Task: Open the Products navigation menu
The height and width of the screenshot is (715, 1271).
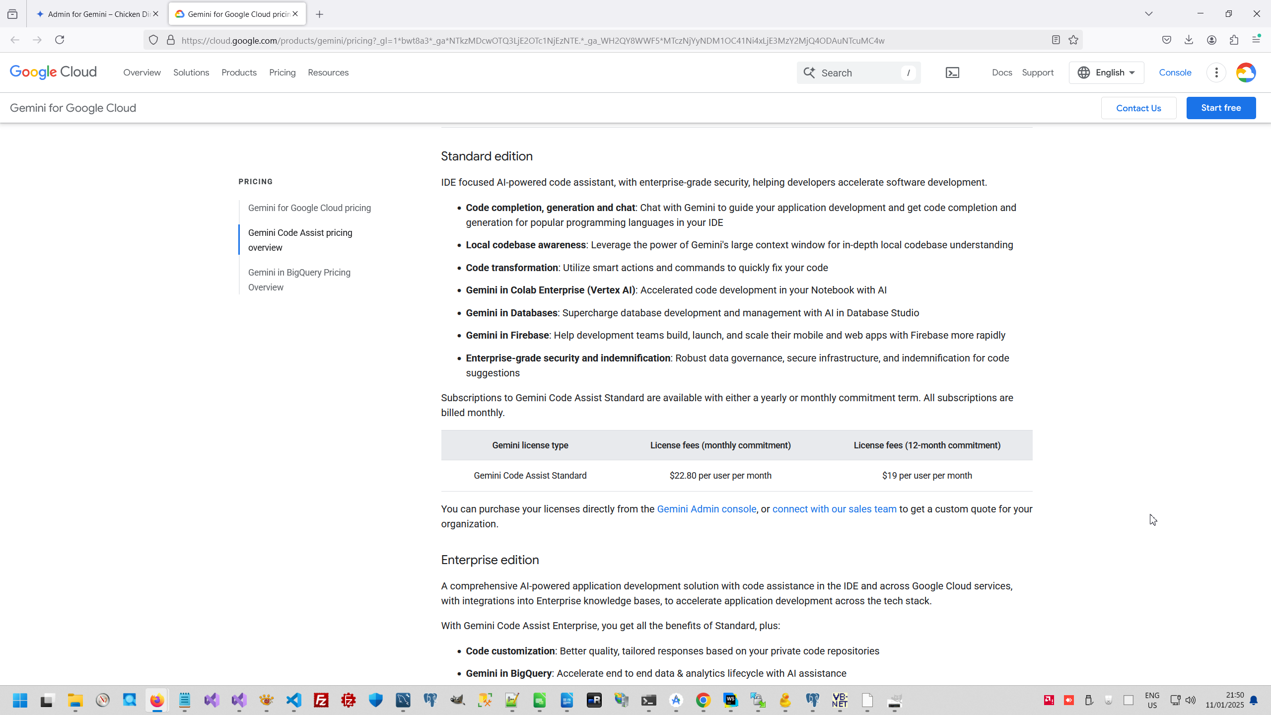Action: click(x=239, y=72)
